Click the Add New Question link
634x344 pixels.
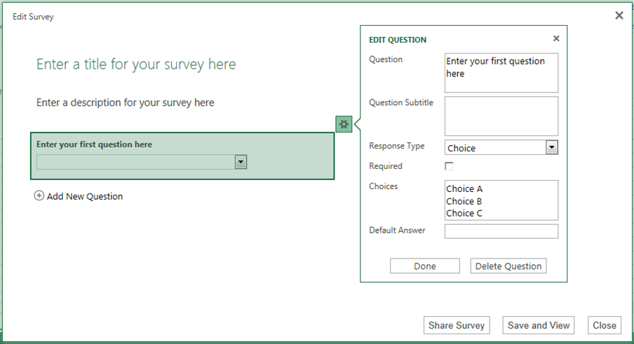point(84,197)
